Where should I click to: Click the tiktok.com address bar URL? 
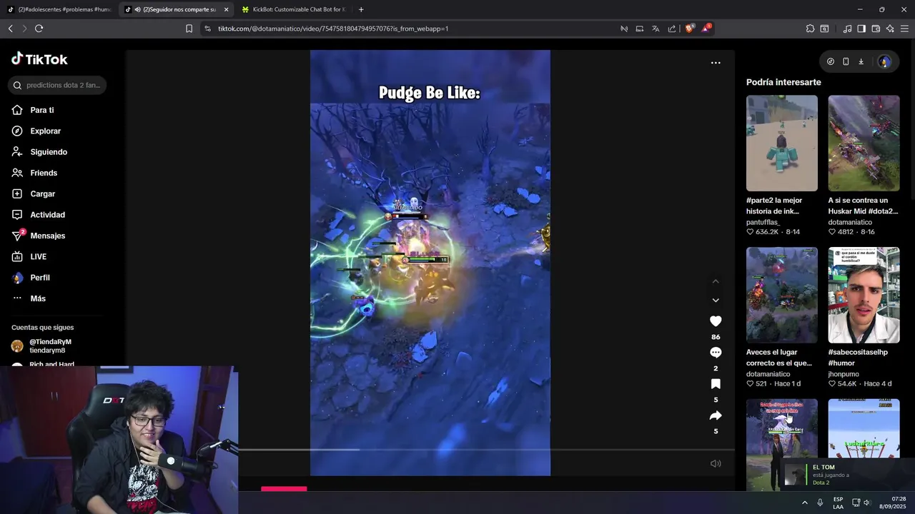(x=333, y=29)
